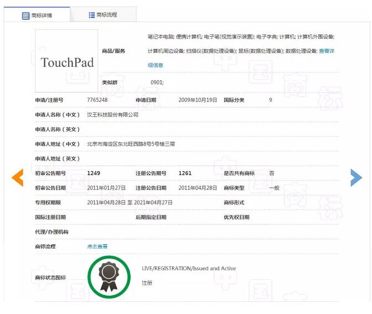
Task: Click the 国际注册日期 label
Action: click(x=50, y=217)
